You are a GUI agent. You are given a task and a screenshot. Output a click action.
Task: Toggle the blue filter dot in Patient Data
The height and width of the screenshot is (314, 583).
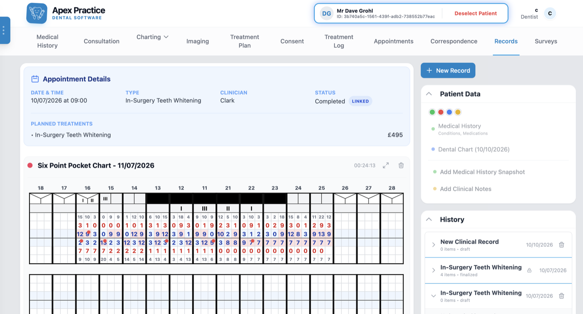click(x=449, y=112)
